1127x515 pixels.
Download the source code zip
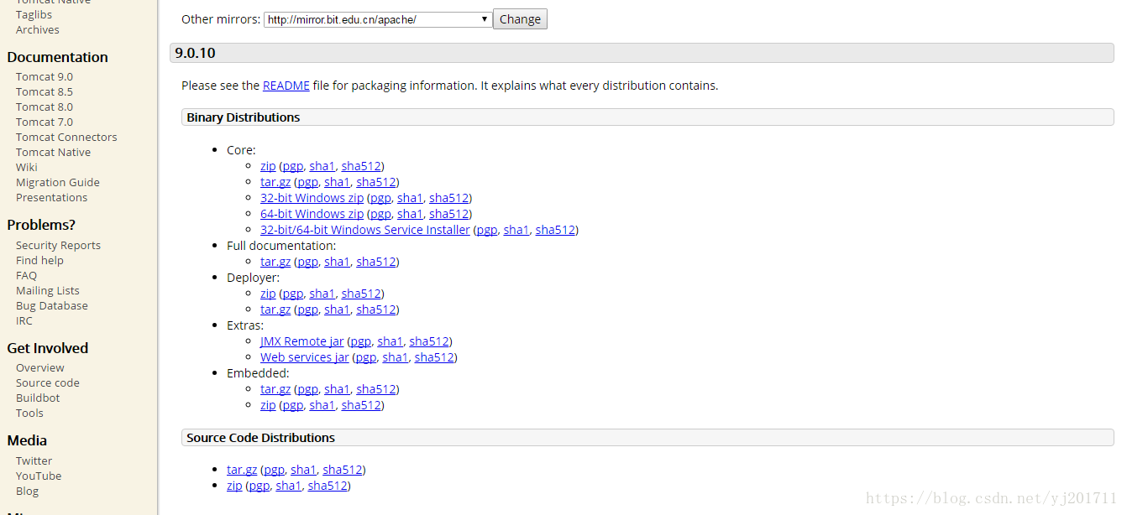[234, 486]
